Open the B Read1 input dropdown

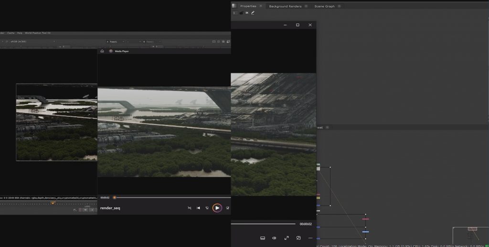click(151, 41)
